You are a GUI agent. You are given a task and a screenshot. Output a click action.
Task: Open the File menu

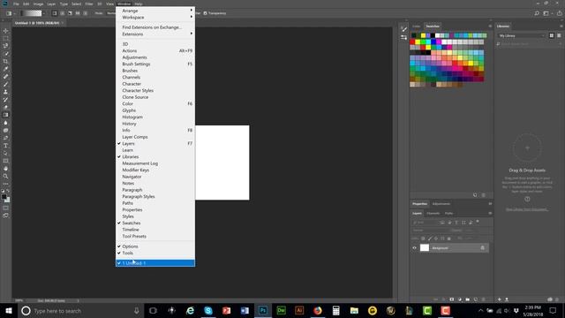pyautogui.click(x=16, y=4)
